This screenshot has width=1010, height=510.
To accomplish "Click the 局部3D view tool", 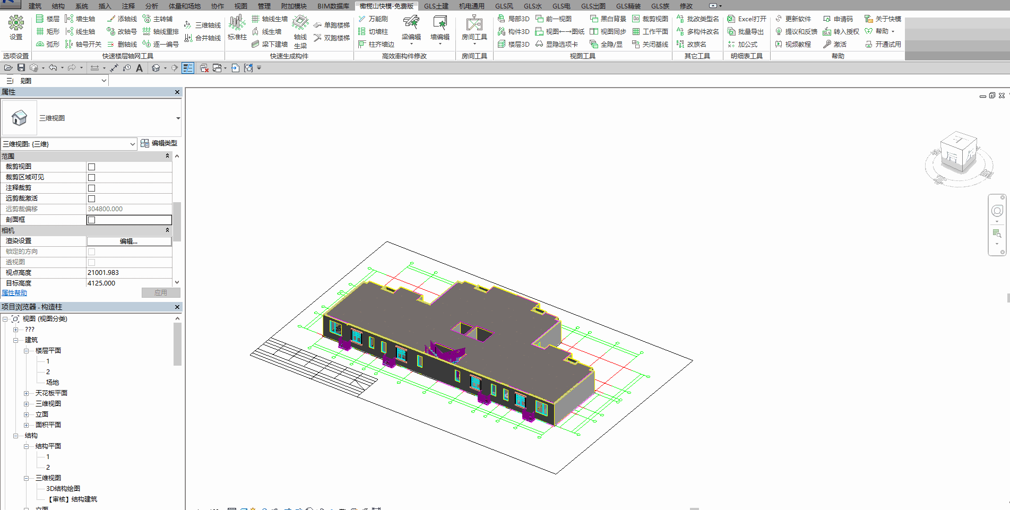I will 513,19.
